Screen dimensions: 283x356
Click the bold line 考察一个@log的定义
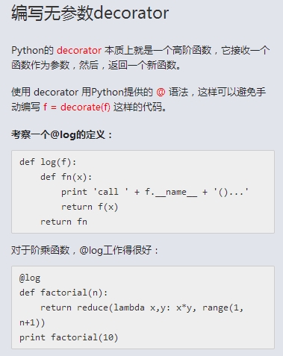pos(62,135)
